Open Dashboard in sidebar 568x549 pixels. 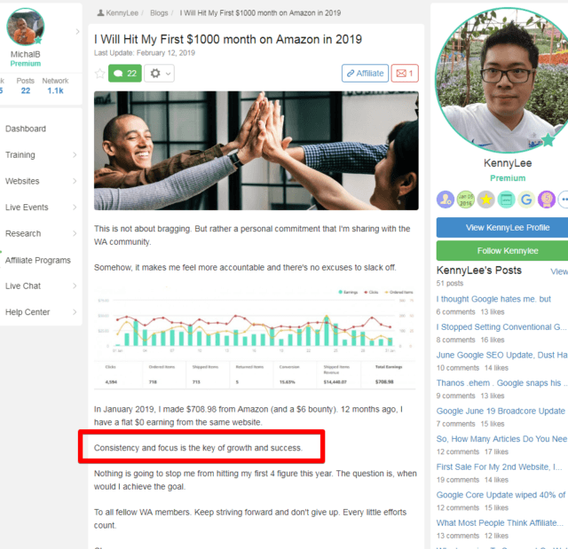26,129
